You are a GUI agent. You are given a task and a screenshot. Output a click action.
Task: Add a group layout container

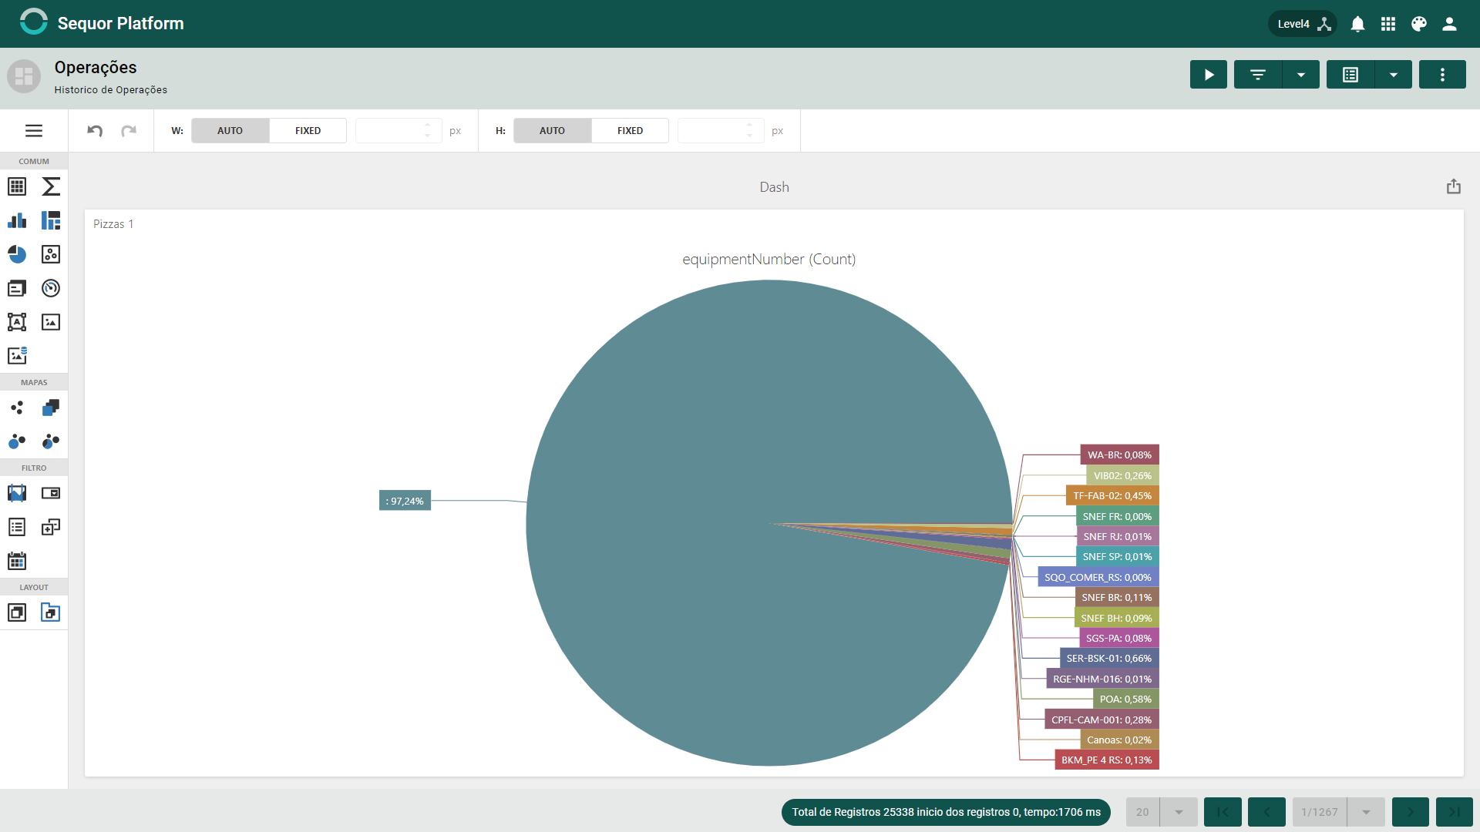(x=17, y=612)
